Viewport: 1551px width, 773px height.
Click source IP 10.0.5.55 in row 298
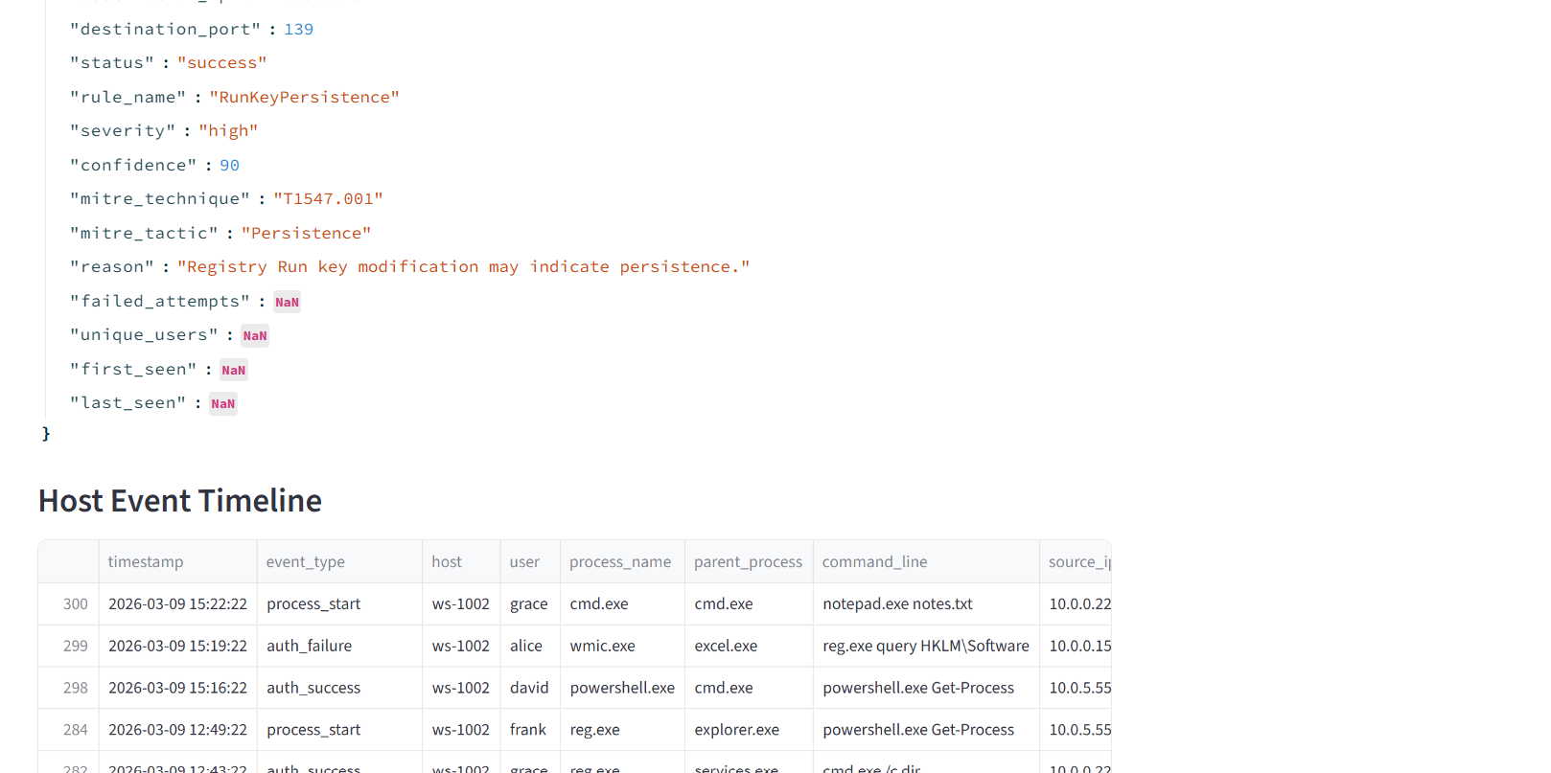(1076, 688)
